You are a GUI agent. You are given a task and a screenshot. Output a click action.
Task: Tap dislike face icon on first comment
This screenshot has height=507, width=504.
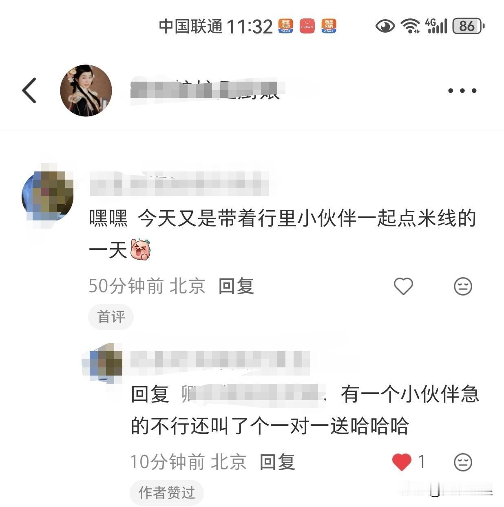[x=463, y=287]
